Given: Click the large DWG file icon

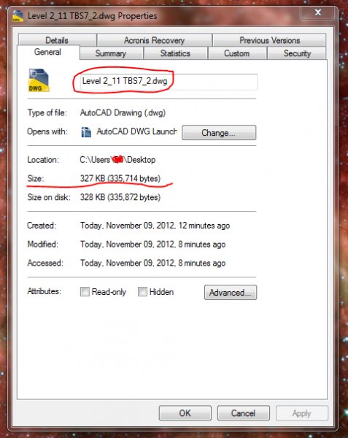Looking at the screenshot, I should pos(39,80).
